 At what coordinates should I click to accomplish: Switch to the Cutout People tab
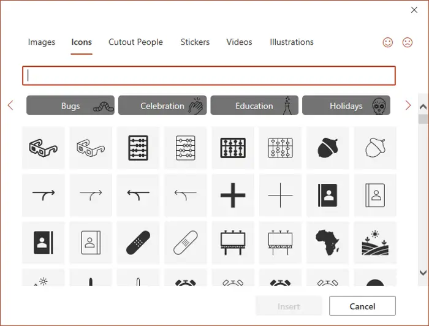coord(135,42)
